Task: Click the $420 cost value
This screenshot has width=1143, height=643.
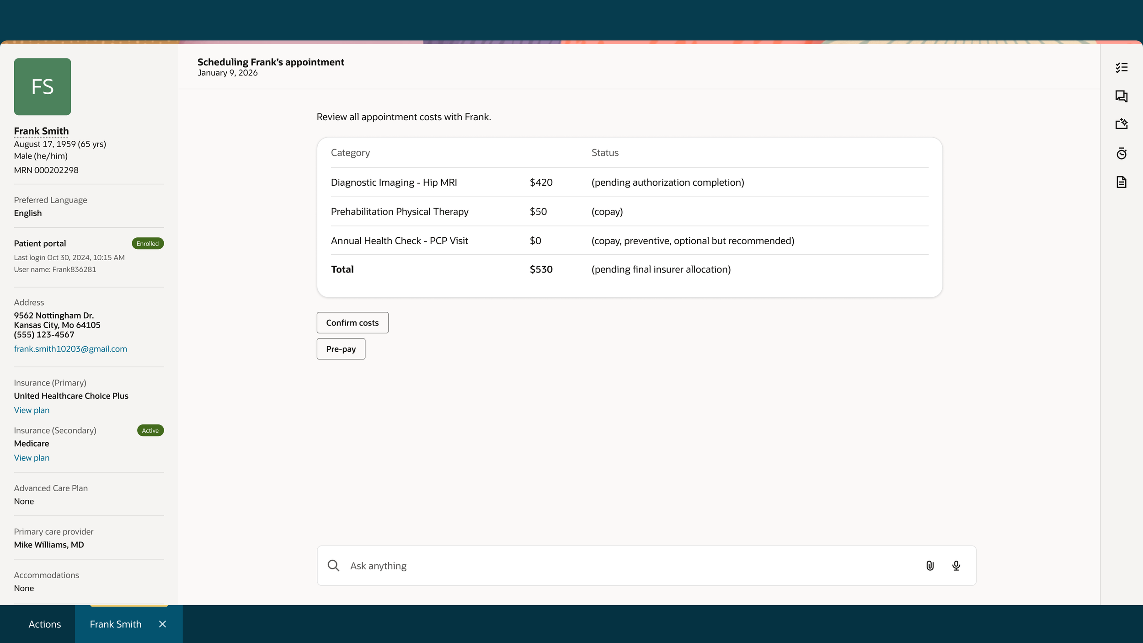Action: [541, 182]
